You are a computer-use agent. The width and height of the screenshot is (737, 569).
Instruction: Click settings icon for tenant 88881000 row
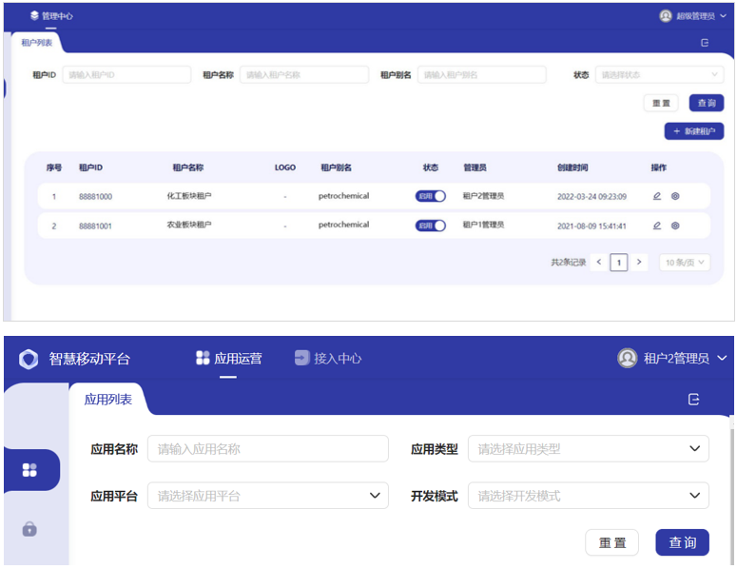point(675,197)
